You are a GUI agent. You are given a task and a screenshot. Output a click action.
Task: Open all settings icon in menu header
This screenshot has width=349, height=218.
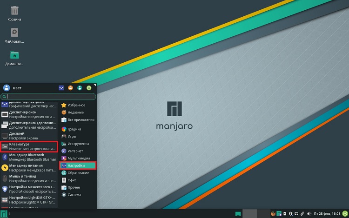tap(61, 88)
